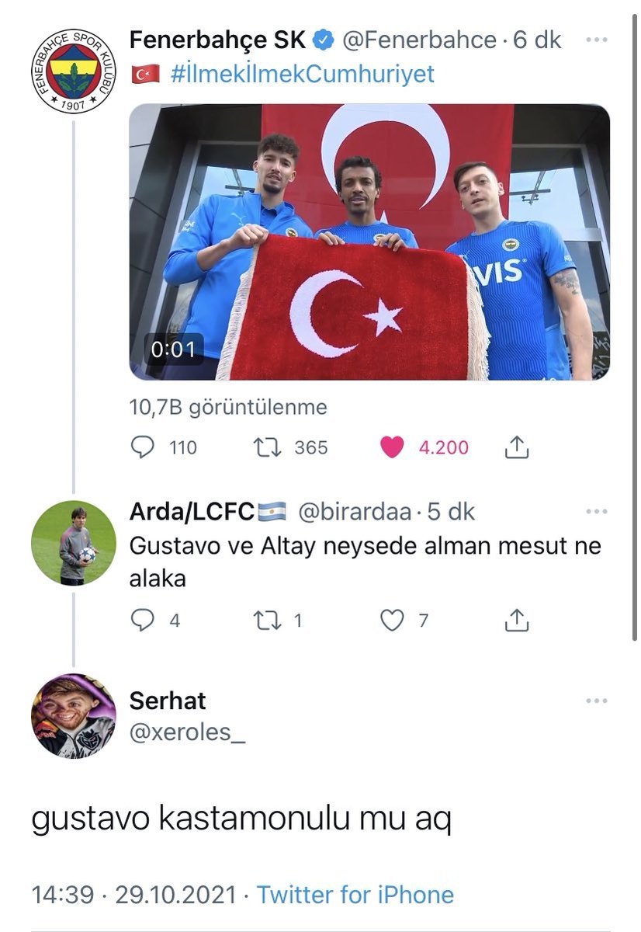Screen dimensions: 641x932
Task: Open the #IlmekIlmekCumhuriyet hashtag
Action: (x=300, y=74)
